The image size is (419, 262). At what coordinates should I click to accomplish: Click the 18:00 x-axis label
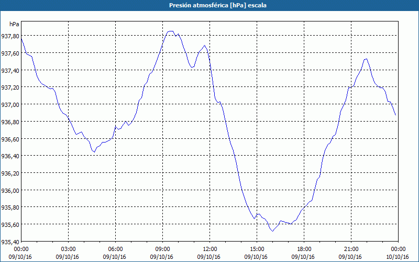pos(304,249)
